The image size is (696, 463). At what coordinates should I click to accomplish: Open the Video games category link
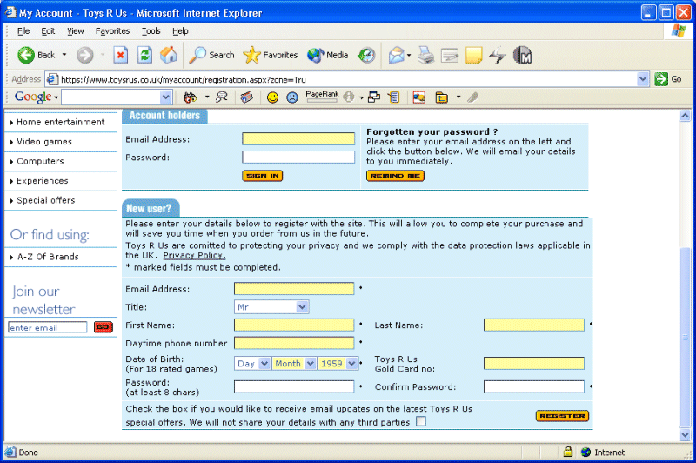coord(44,142)
